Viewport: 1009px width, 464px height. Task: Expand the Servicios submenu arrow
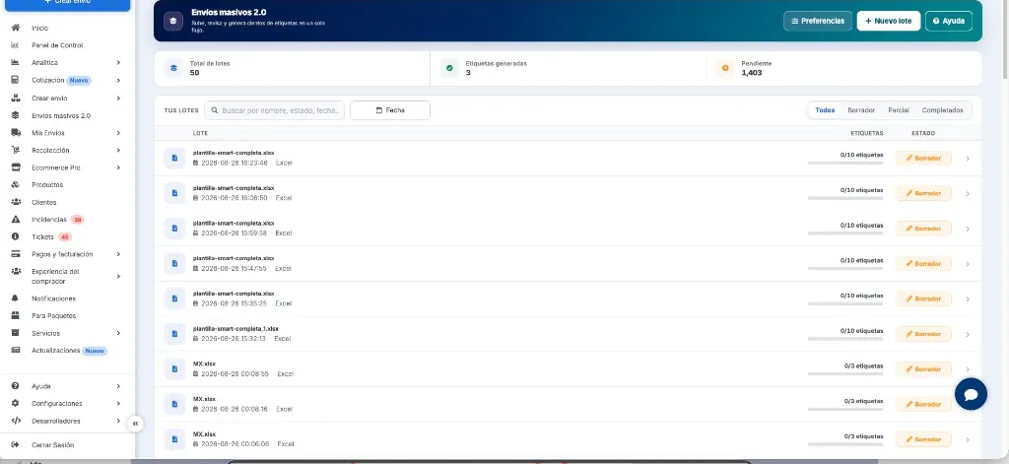[x=118, y=333]
